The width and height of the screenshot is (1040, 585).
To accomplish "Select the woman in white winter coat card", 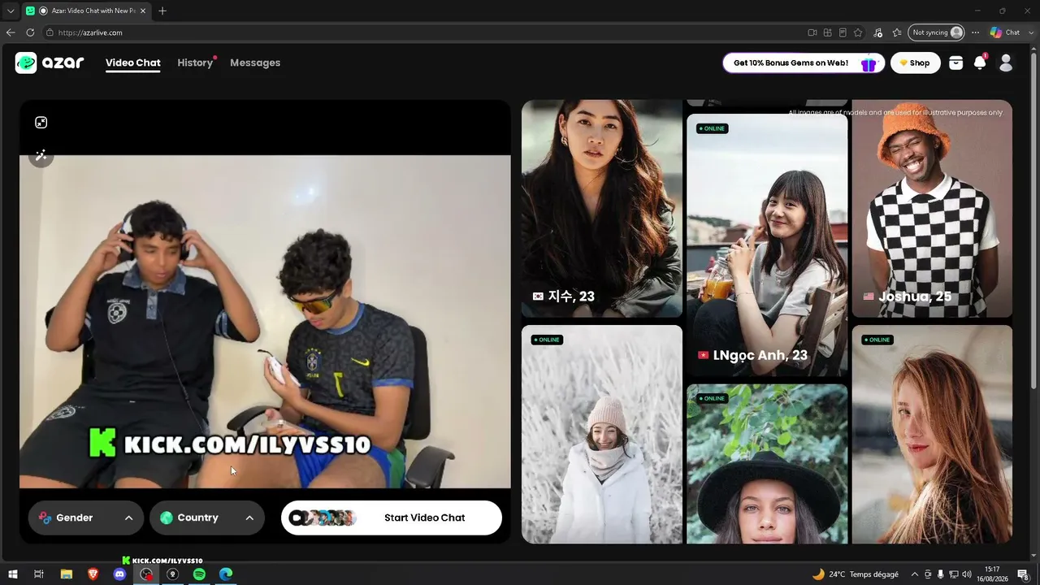I will [602, 434].
